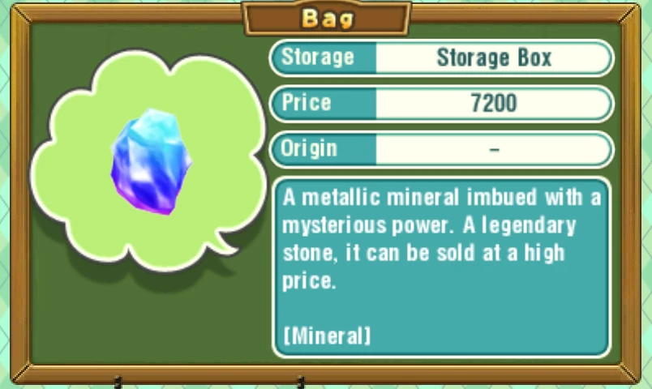Click the wooden frame bottom-right corner
This screenshot has width=652, height=389.
629,374
